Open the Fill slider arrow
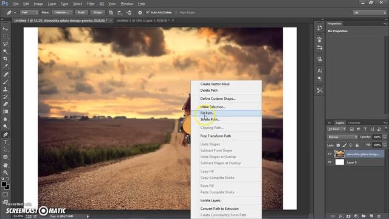The height and width of the screenshot is (219, 389). [x=385, y=145]
